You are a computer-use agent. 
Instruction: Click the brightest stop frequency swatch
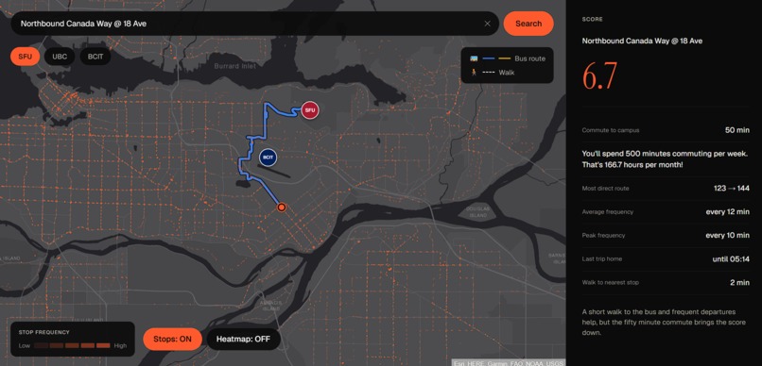(x=103, y=345)
